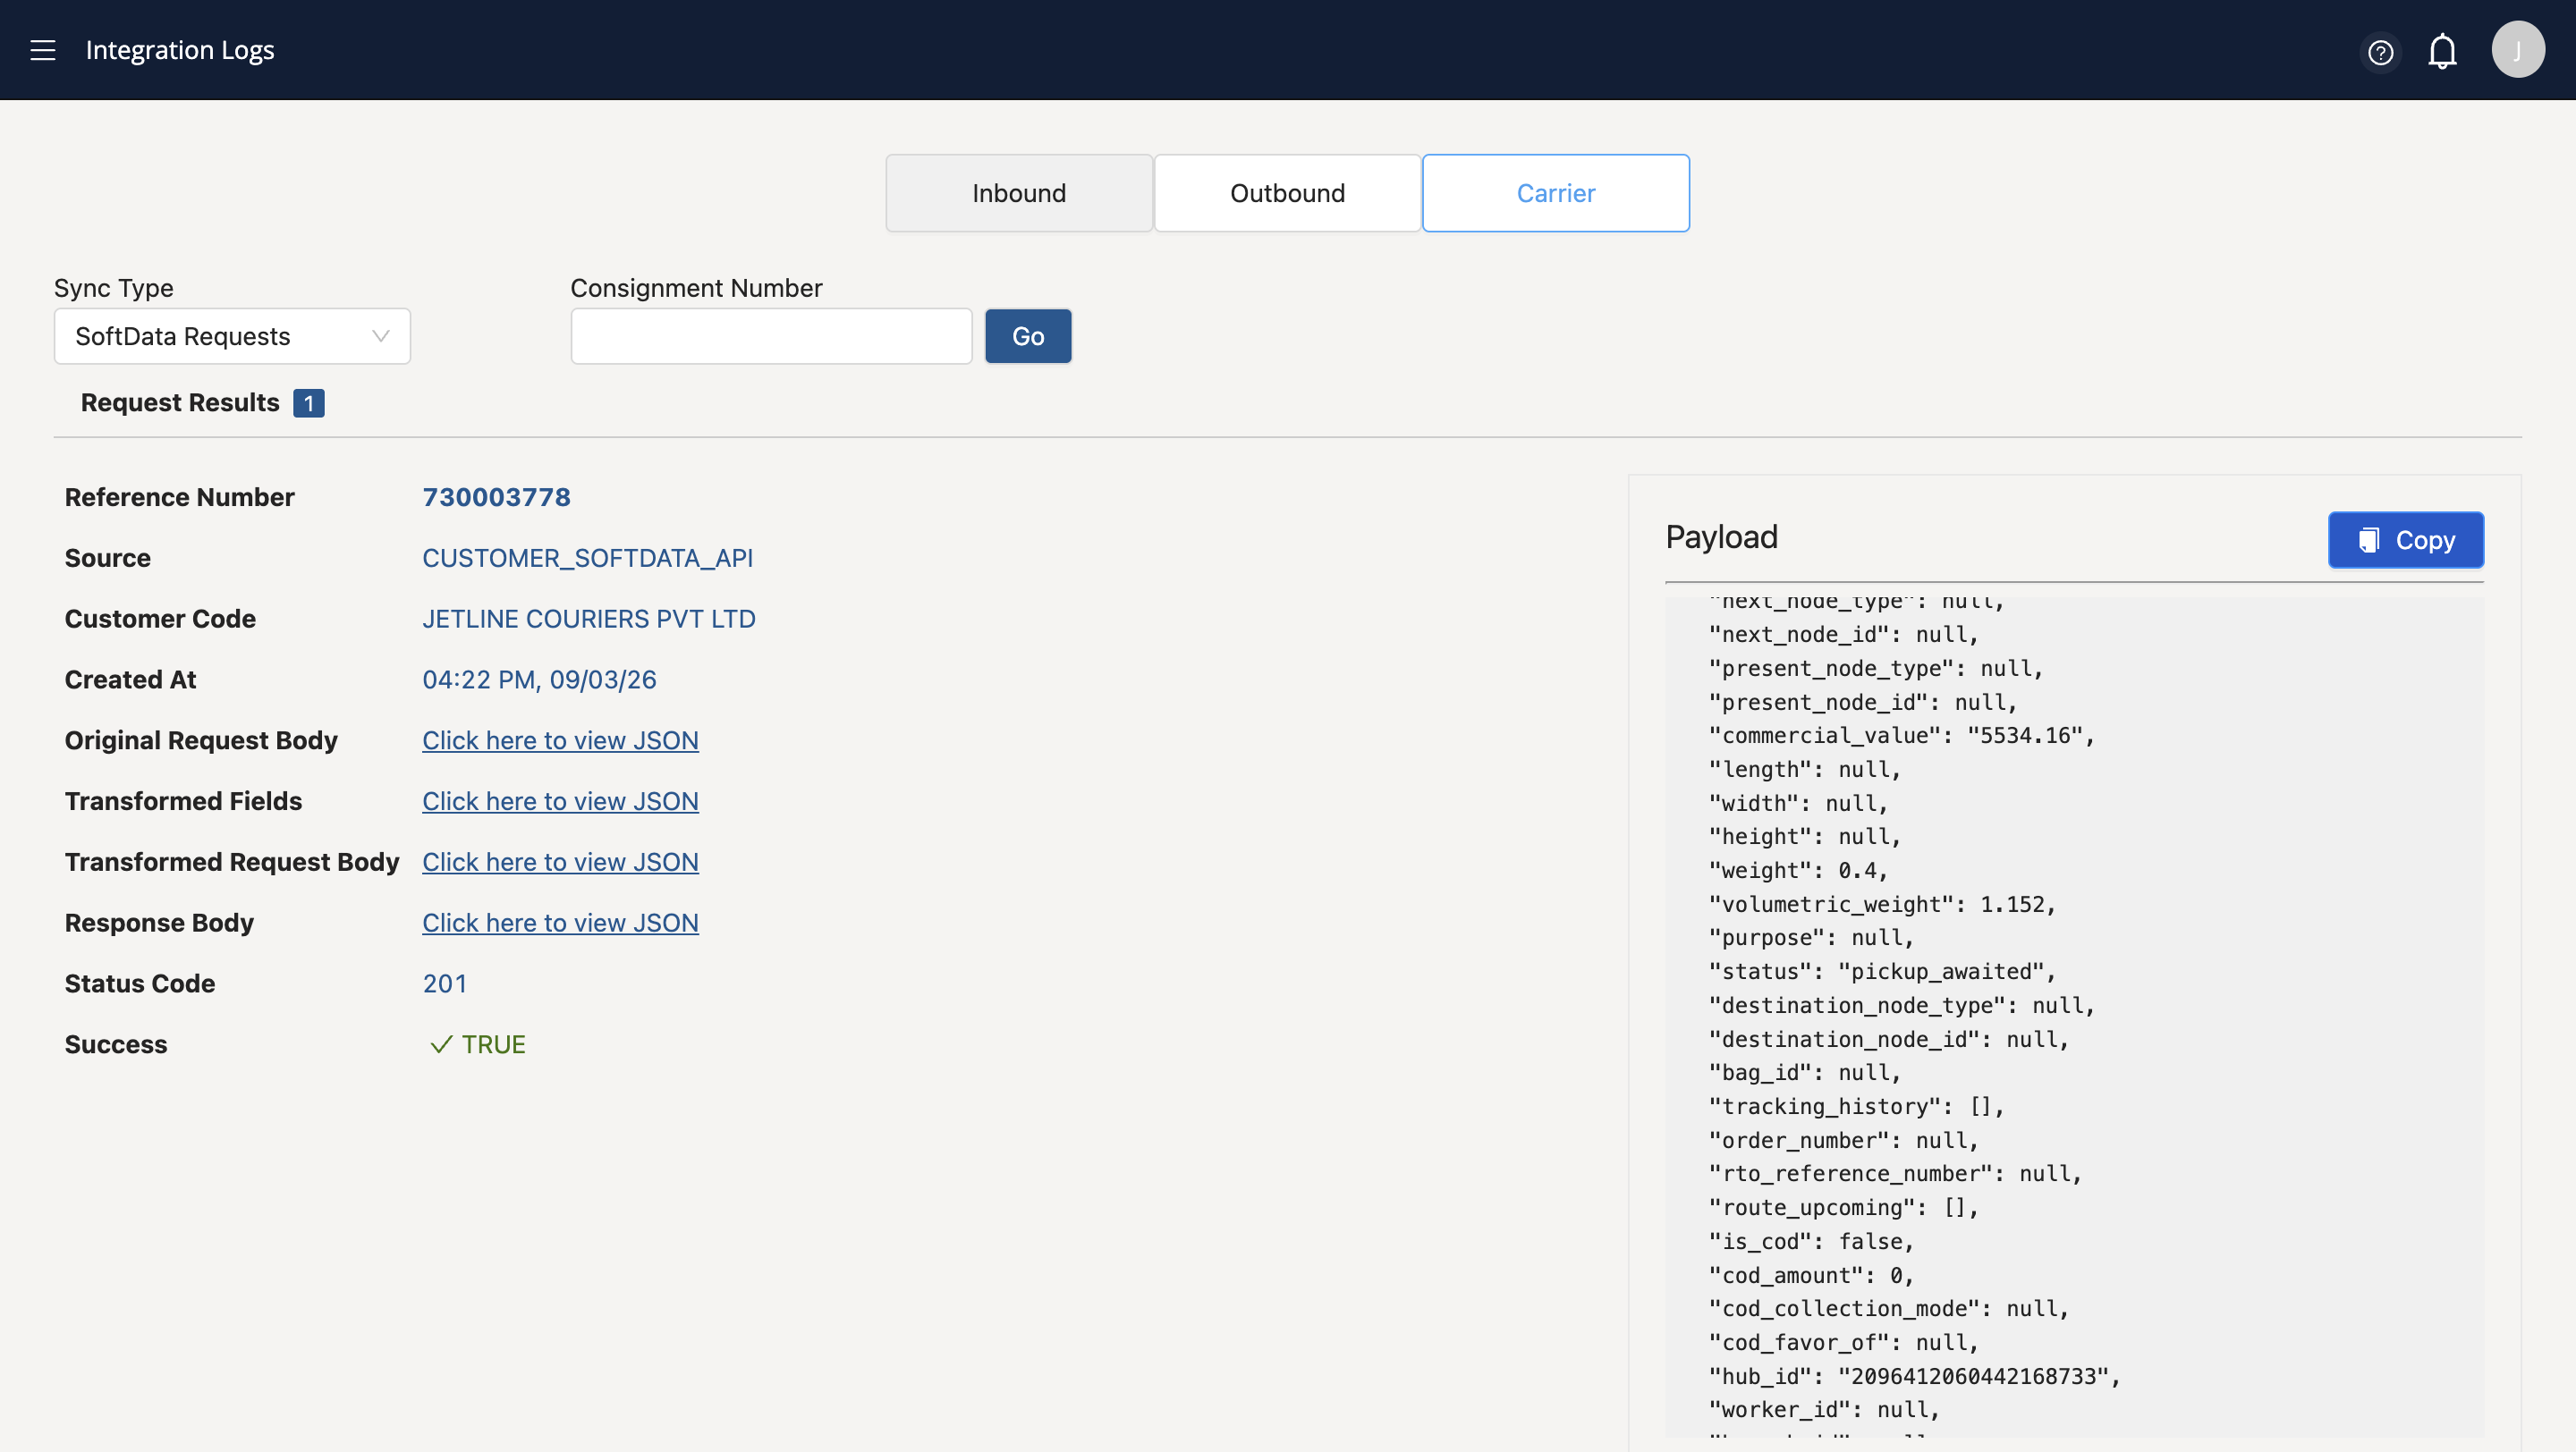Click the copy icon in Payload panel

(2369, 540)
